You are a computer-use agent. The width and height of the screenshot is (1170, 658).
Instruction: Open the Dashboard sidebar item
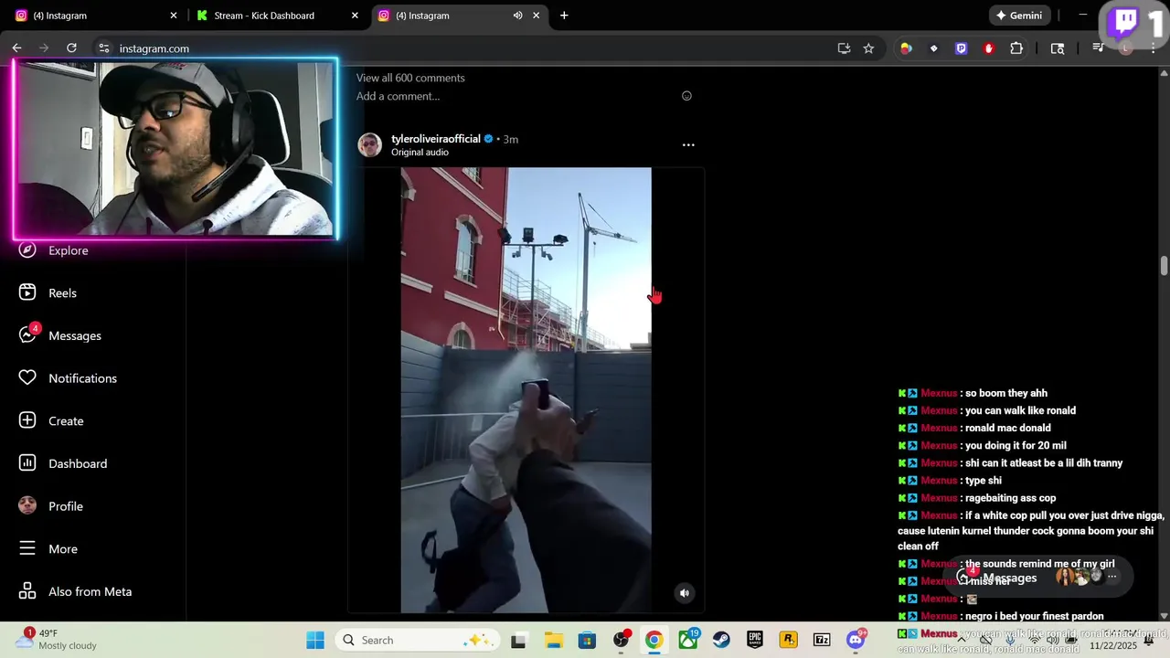pyautogui.click(x=63, y=463)
